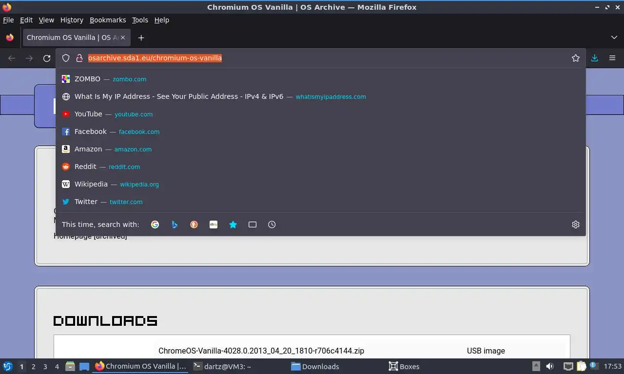624x374 pixels.
Task: Click the URL address field
Action: pyautogui.click(x=322, y=58)
